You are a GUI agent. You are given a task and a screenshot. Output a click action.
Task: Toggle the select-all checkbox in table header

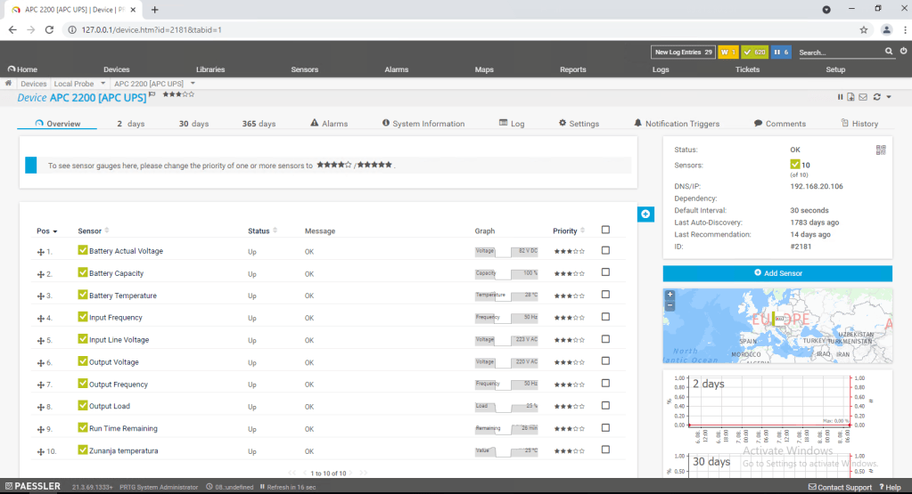[x=605, y=230]
